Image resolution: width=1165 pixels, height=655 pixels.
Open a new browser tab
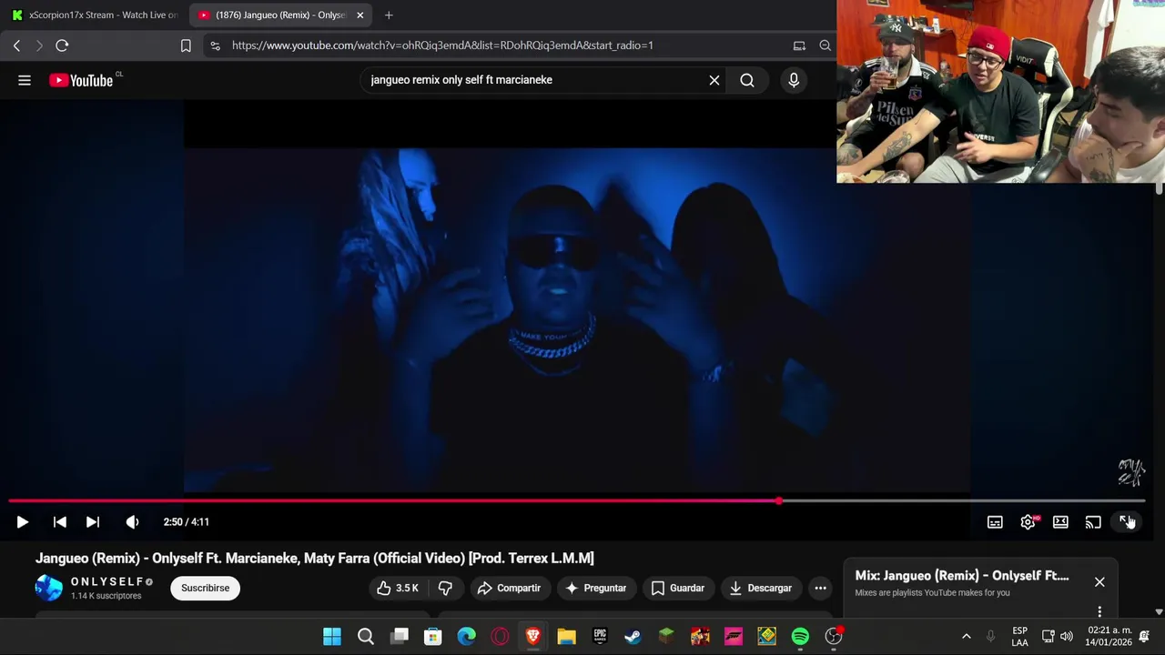[x=389, y=15]
